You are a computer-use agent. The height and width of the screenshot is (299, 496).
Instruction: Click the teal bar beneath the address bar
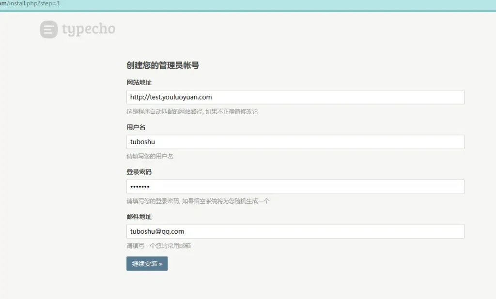click(x=248, y=10)
